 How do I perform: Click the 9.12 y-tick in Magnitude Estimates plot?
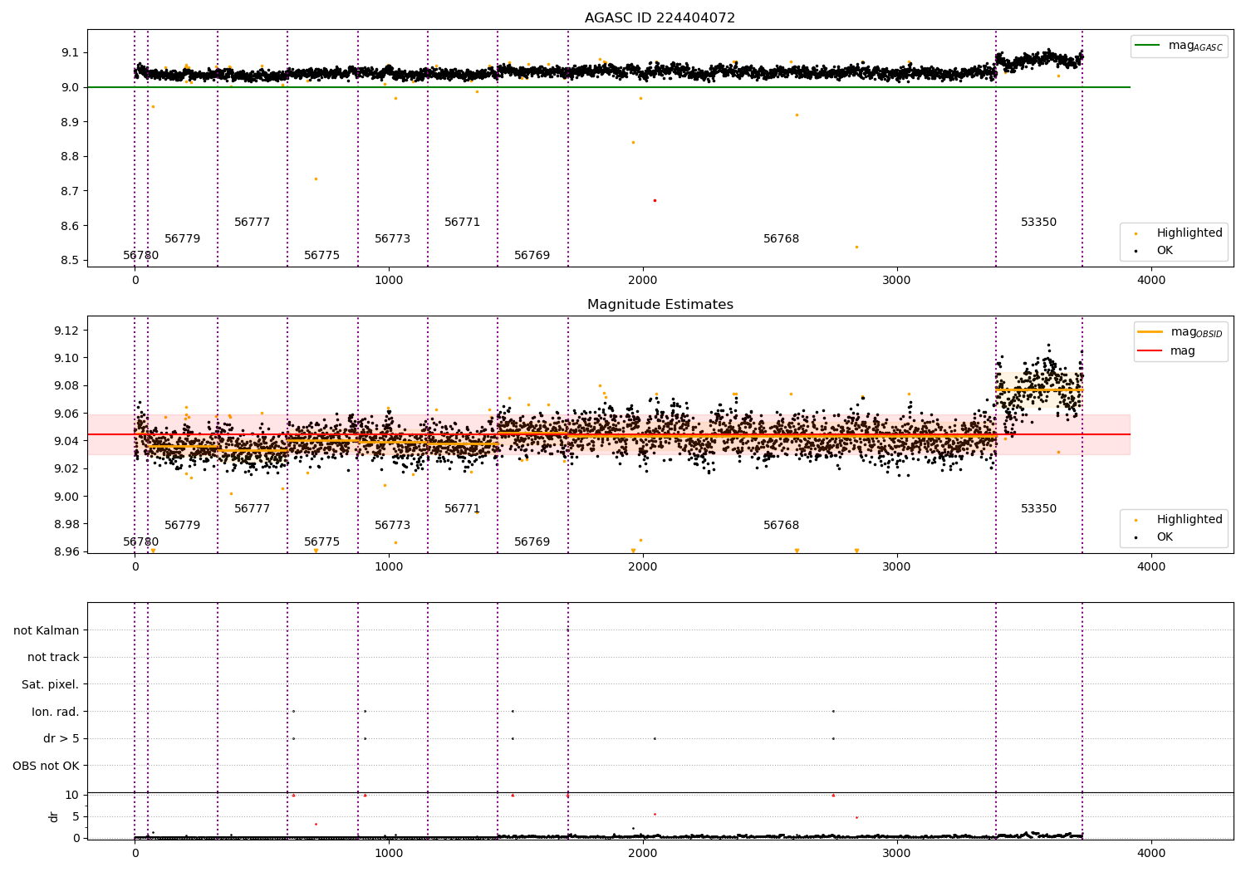[66, 331]
